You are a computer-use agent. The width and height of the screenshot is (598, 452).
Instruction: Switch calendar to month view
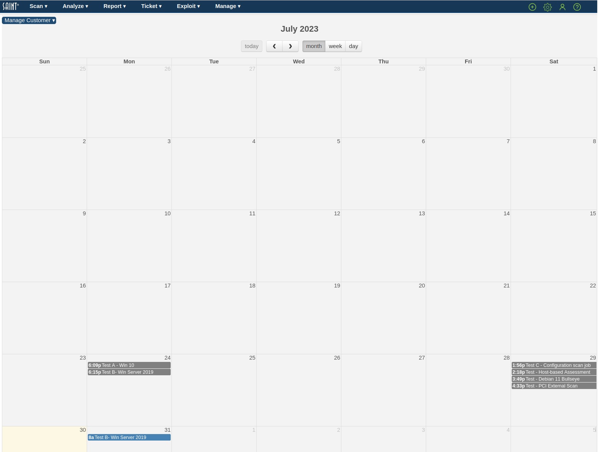pos(314,46)
